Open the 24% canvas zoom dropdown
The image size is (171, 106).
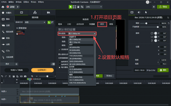tap(94, 7)
